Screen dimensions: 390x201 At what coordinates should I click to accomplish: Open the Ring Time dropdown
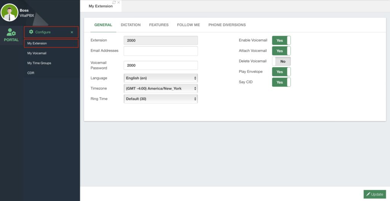(x=161, y=99)
